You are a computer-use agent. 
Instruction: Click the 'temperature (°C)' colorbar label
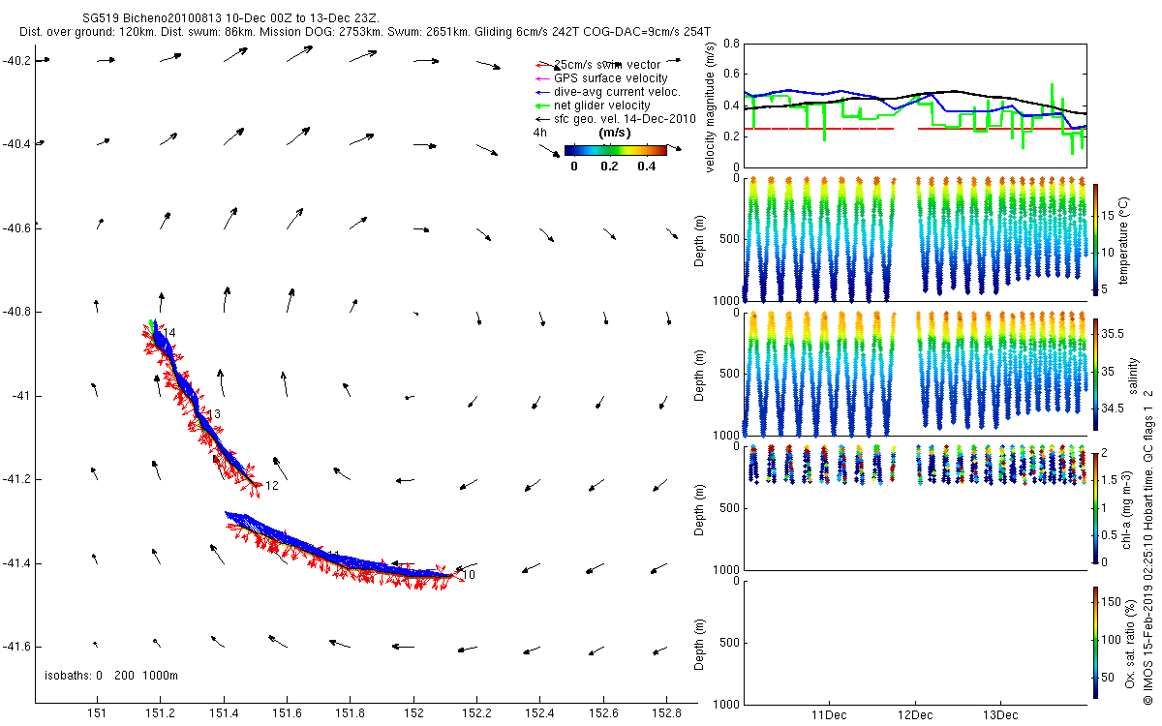(1126, 239)
